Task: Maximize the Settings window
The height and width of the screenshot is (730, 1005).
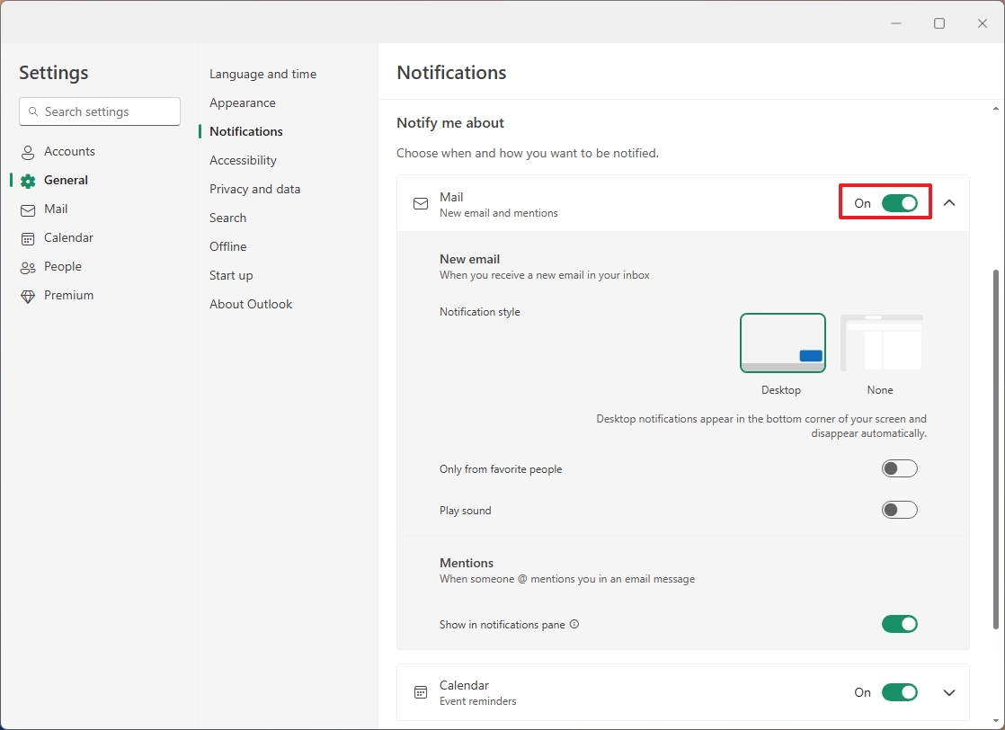Action: pyautogui.click(x=939, y=23)
